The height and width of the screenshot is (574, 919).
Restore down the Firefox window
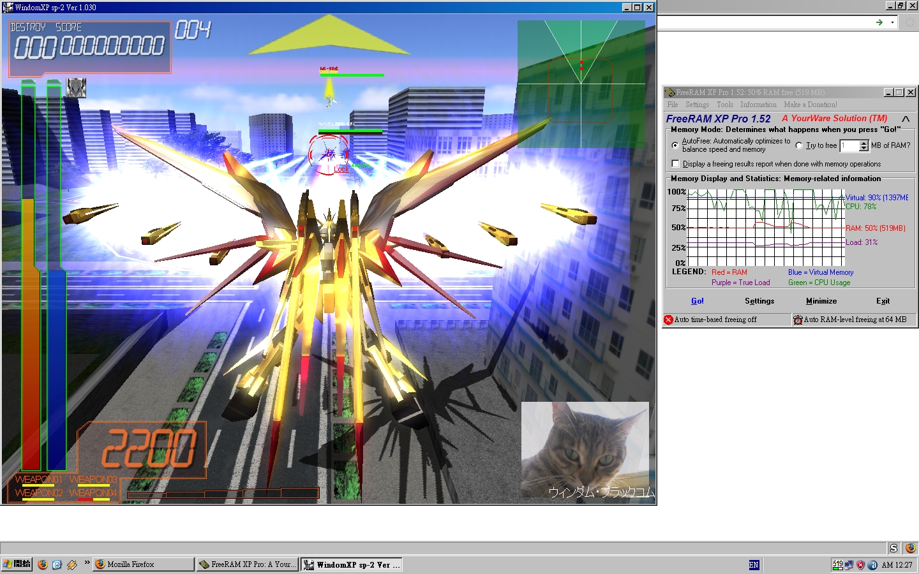tap(900, 6)
